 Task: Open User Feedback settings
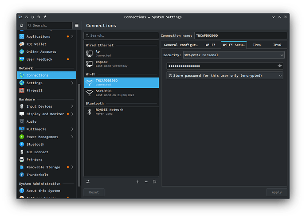point(47,59)
